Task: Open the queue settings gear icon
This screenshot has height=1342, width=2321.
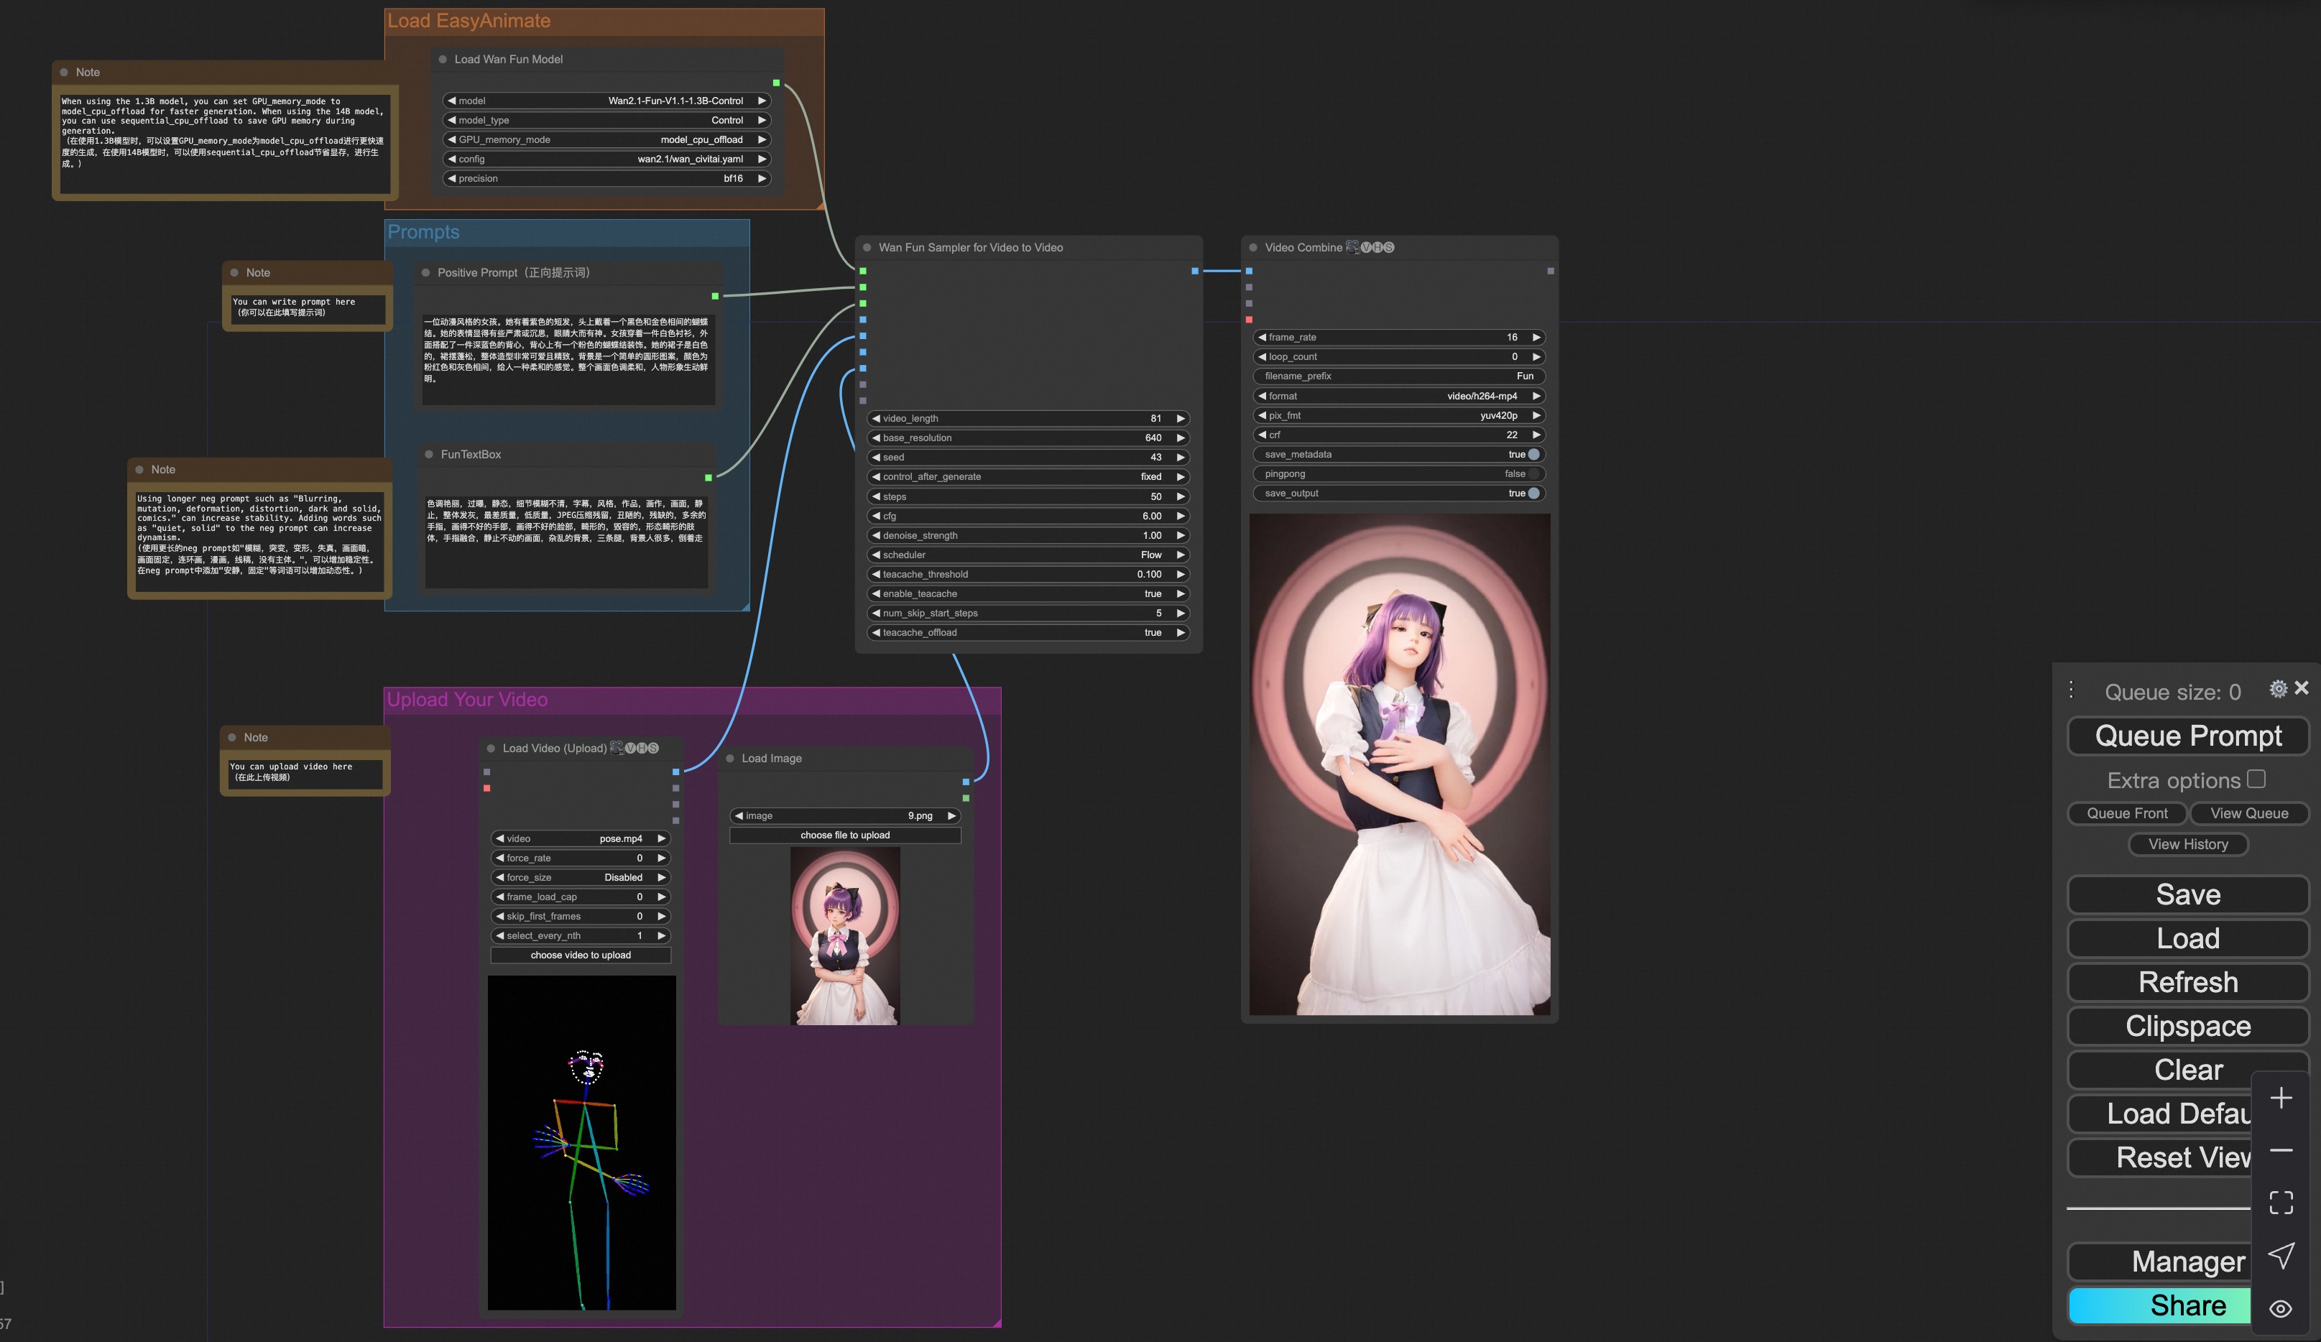Action: click(2279, 688)
